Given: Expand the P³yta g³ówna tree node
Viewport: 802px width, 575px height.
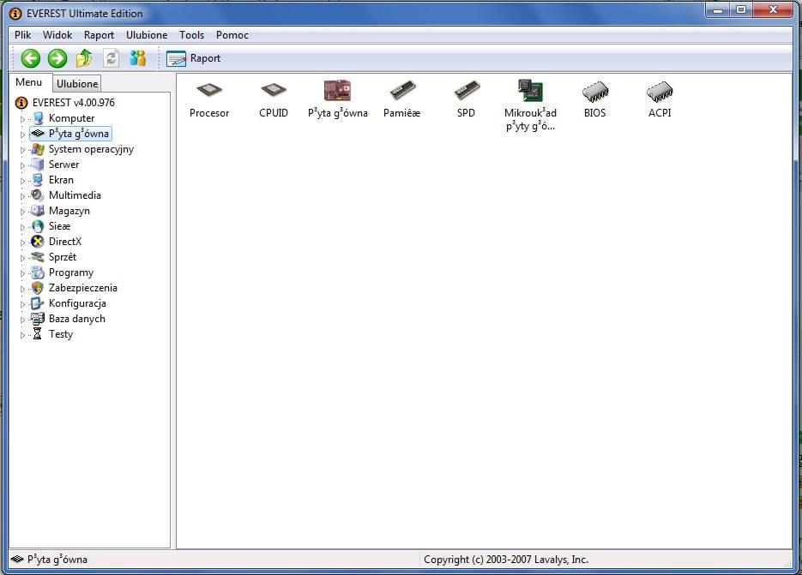Looking at the screenshot, I should tap(22, 135).
